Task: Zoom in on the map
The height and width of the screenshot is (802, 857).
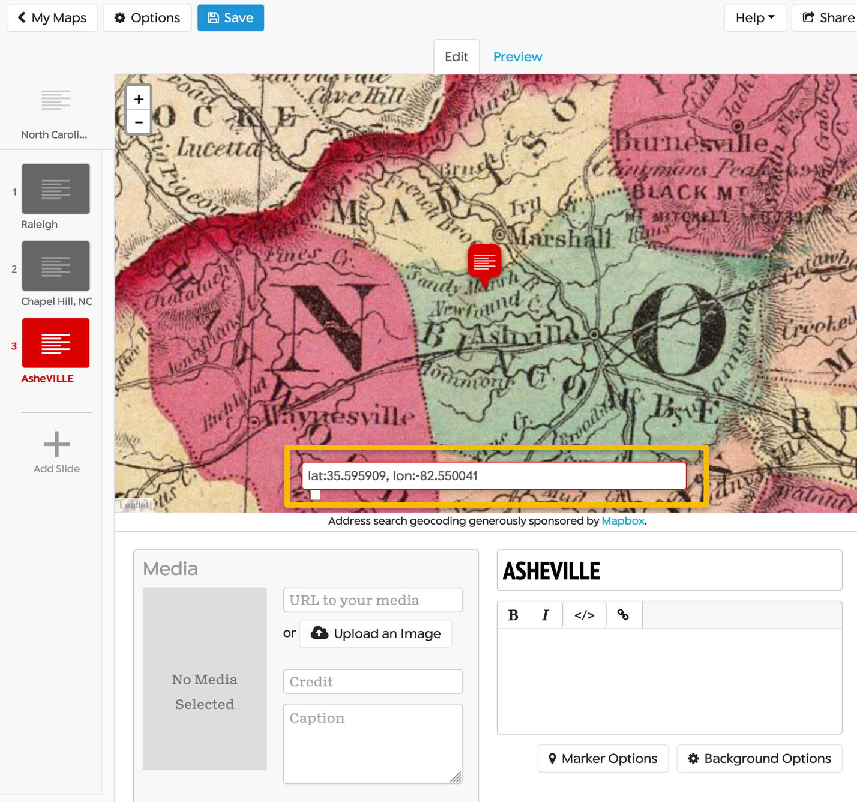Action: [x=138, y=98]
